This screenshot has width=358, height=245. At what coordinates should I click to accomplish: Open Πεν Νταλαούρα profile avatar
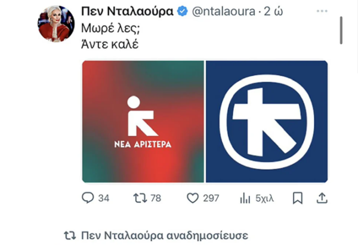(56, 24)
